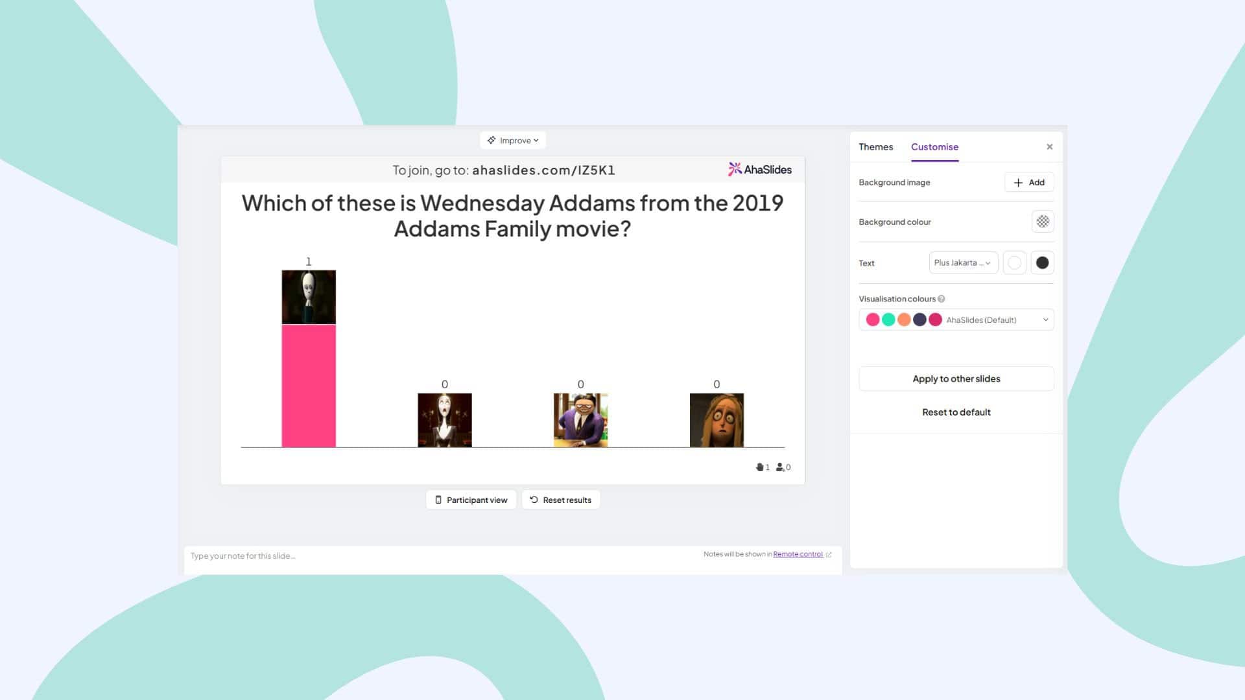
Task: Click the join URL ahaslides.com/IZ5K1
Action: [x=543, y=170]
